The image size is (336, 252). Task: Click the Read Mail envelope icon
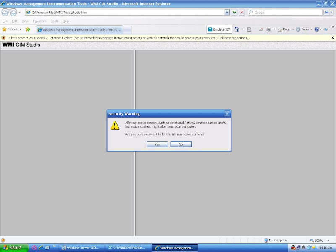click(x=261, y=29)
